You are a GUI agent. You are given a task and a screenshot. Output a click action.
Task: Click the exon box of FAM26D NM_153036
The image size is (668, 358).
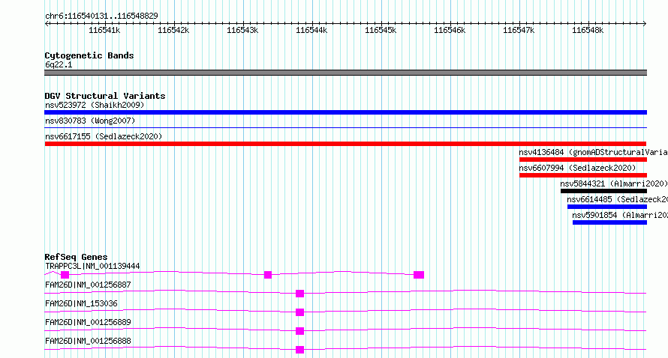[300, 312]
